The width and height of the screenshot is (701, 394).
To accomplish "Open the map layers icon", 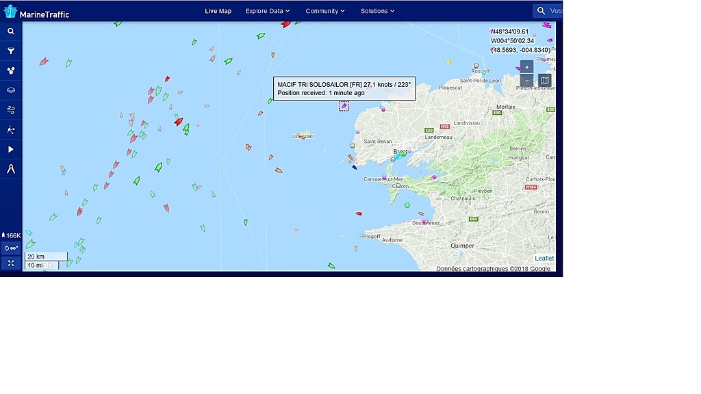I will (x=11, y=90).
